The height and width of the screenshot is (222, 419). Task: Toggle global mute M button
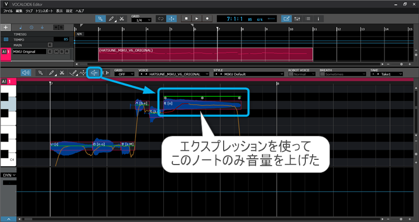(x=56, y=28)
